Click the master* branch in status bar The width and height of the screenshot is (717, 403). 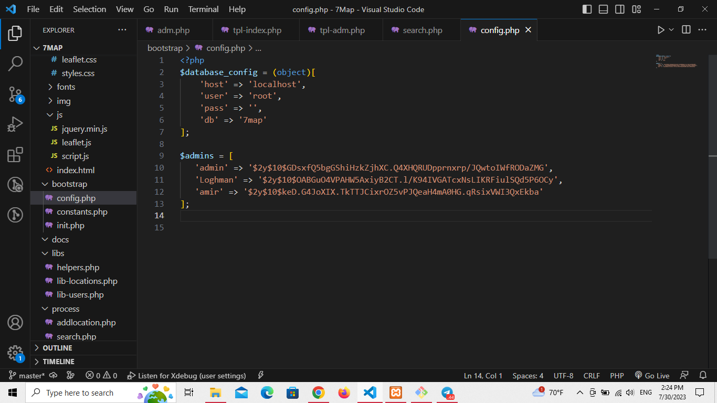(26, 376)
